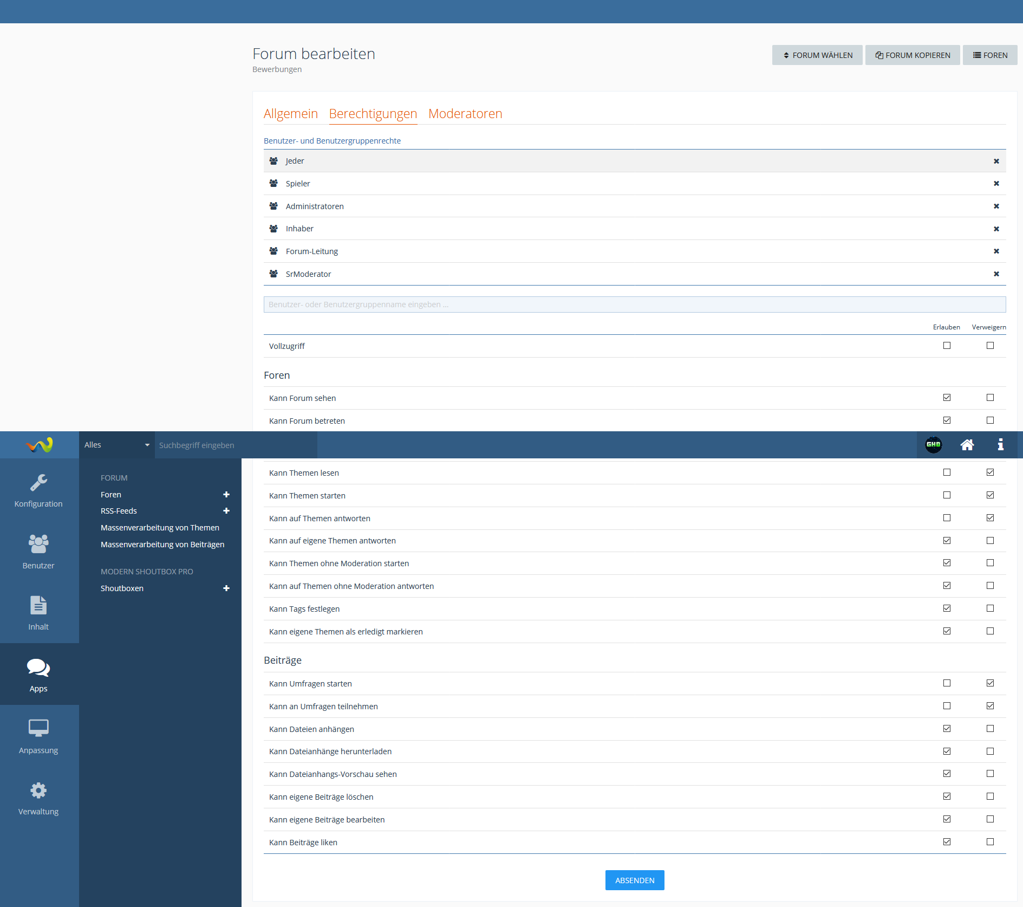Viewport: 1023px width, 907px height.
Task: Focus the user or group name input
Action: pyautogui.click(x=634, y=305)
